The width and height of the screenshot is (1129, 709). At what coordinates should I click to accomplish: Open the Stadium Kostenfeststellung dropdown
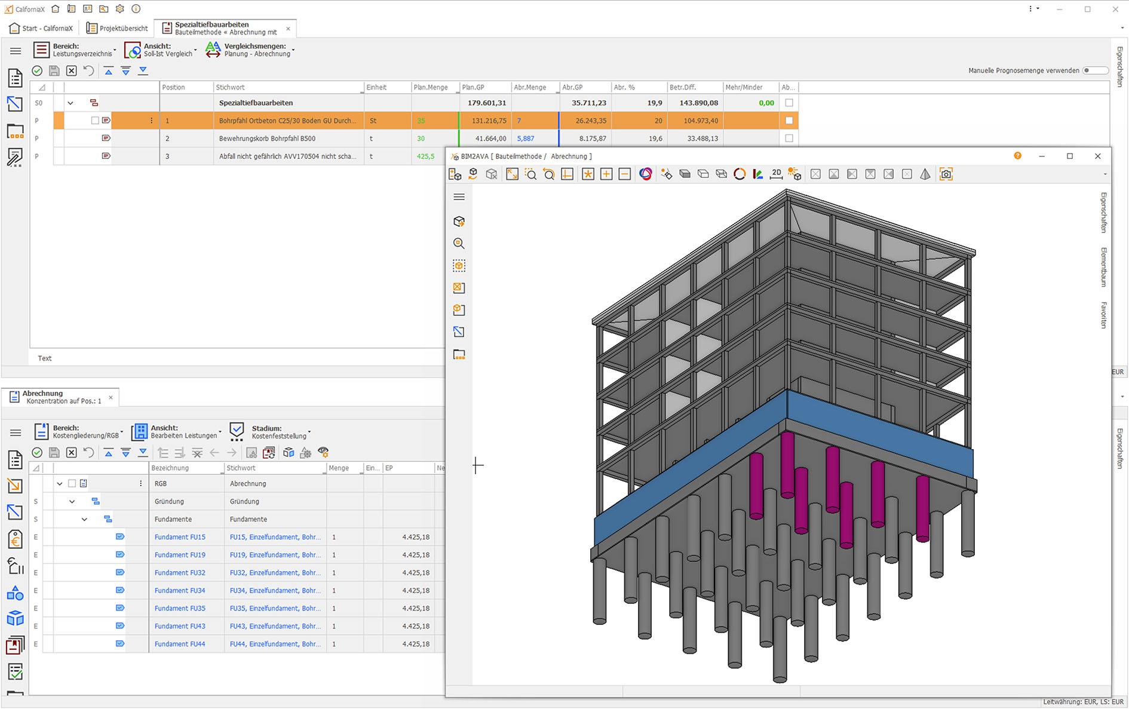278,432
